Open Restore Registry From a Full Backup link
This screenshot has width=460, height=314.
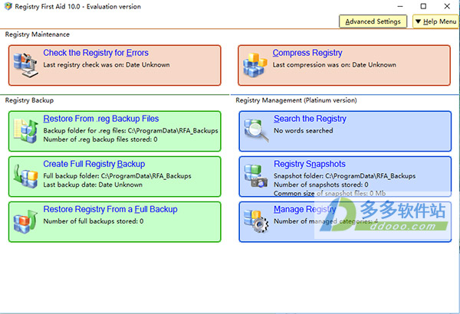tap(110, 209)
